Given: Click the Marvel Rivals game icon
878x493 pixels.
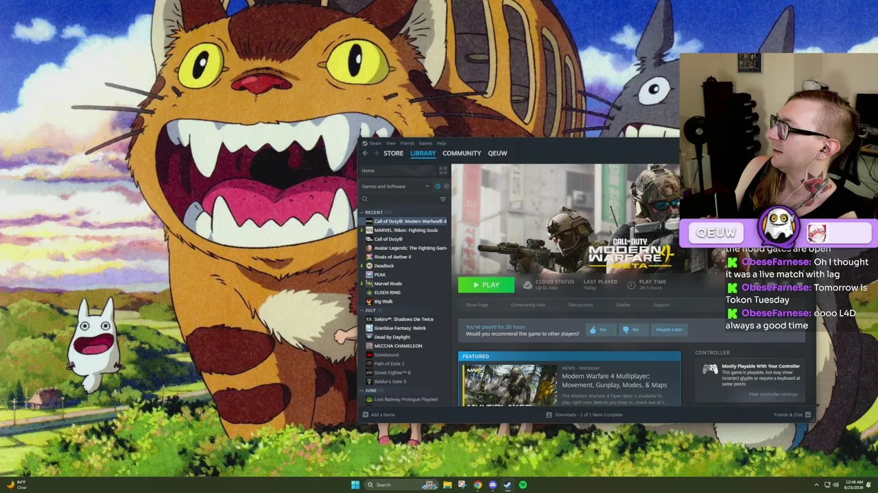Looking at the screenshot, I should tap(369, 283).
